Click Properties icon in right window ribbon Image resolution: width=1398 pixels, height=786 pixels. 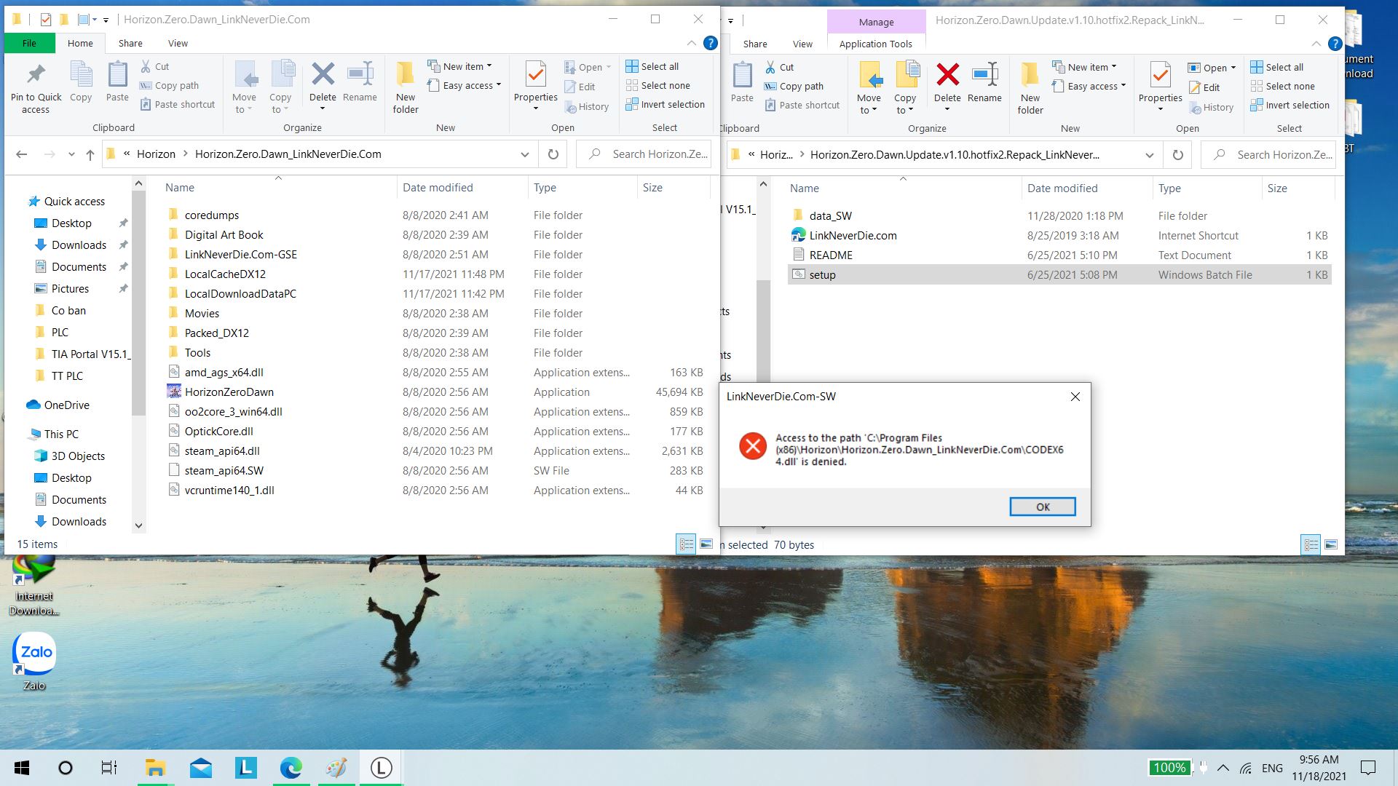[x=1160, y=75]
